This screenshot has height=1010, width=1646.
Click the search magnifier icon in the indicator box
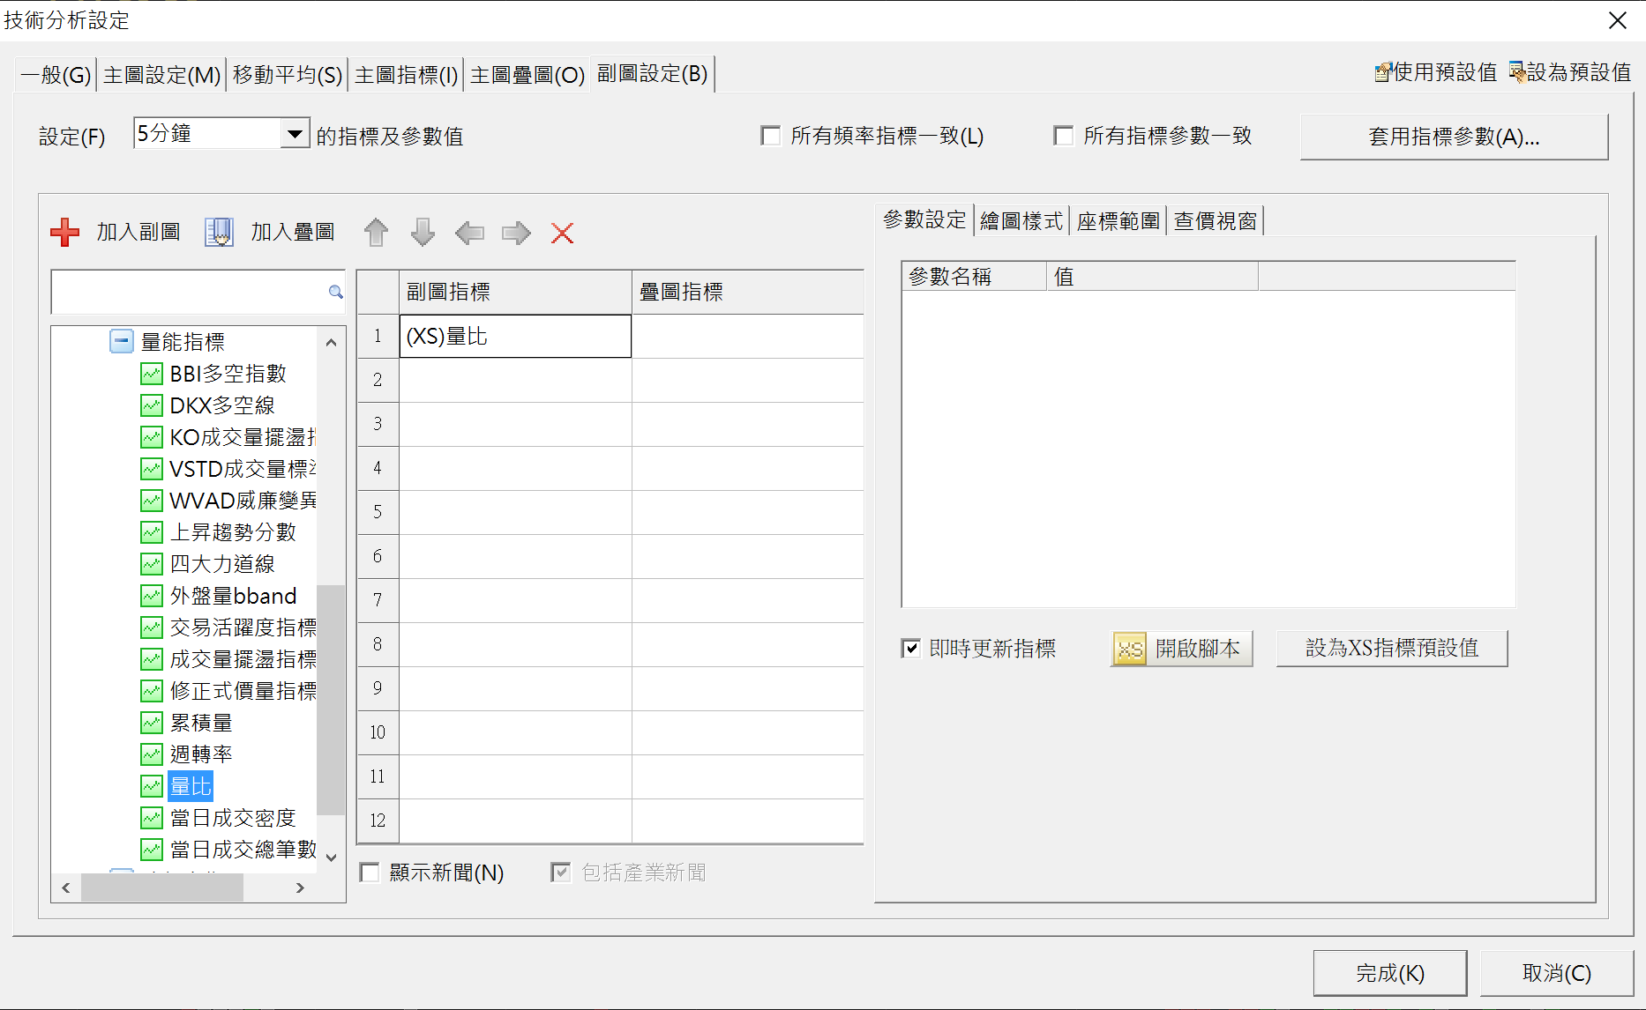tap(335, 292)
